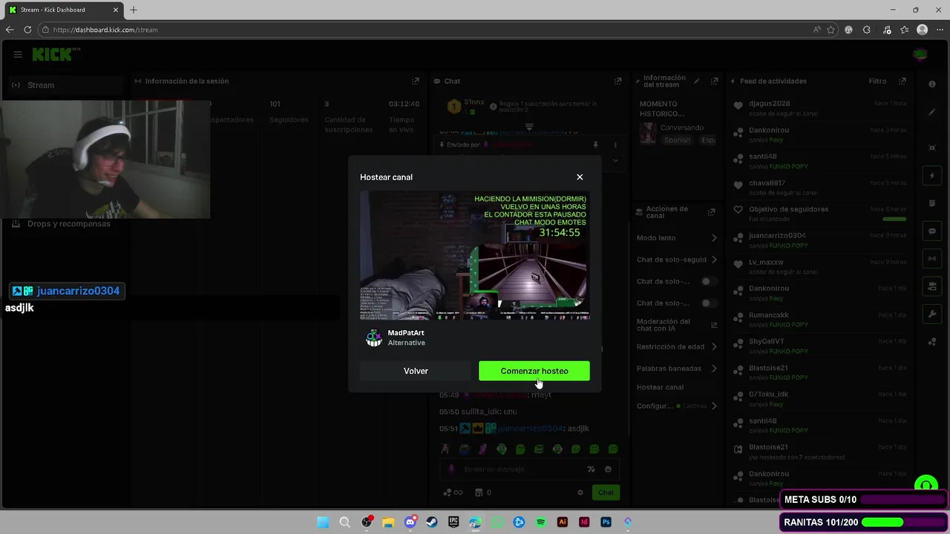The width and height of the screenshot is (950, 534).
Task: Expand the Configur... row in channel actions
Action: coord(677,406)
